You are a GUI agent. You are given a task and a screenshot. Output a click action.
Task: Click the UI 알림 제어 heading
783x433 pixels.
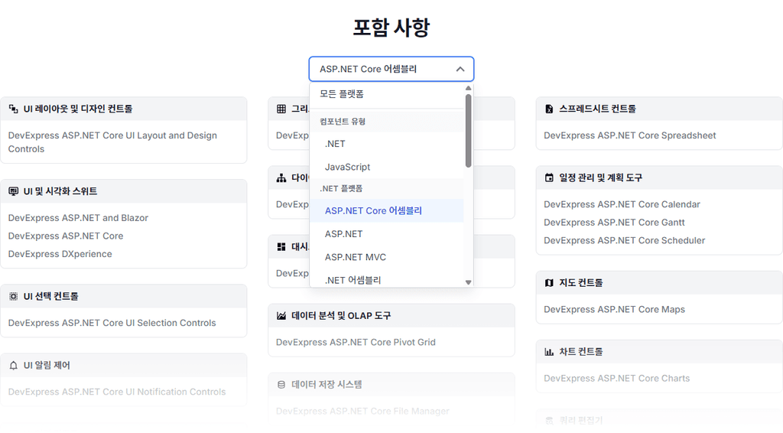click(x=47, y=366)
